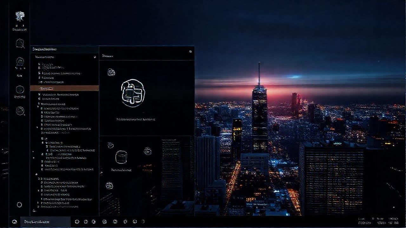Select the rounded square icon in the lower pane
The width and height of the screenshot is (406, 228).
[121, 157]
